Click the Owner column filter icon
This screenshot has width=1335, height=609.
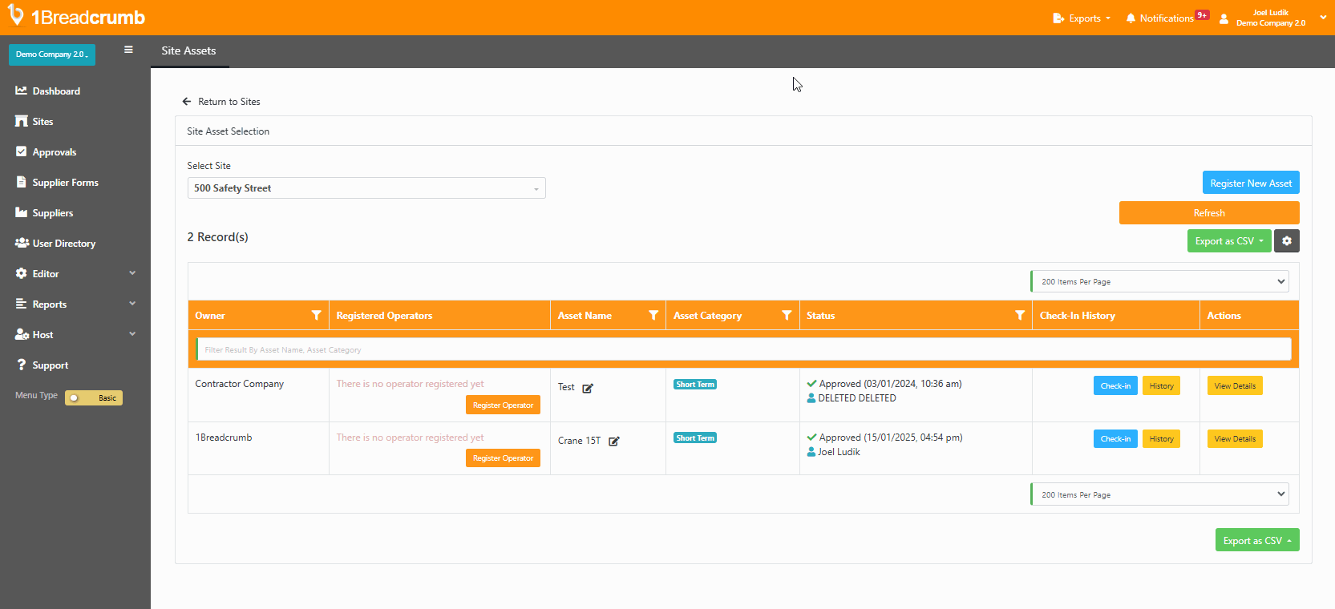coord(316,316)
